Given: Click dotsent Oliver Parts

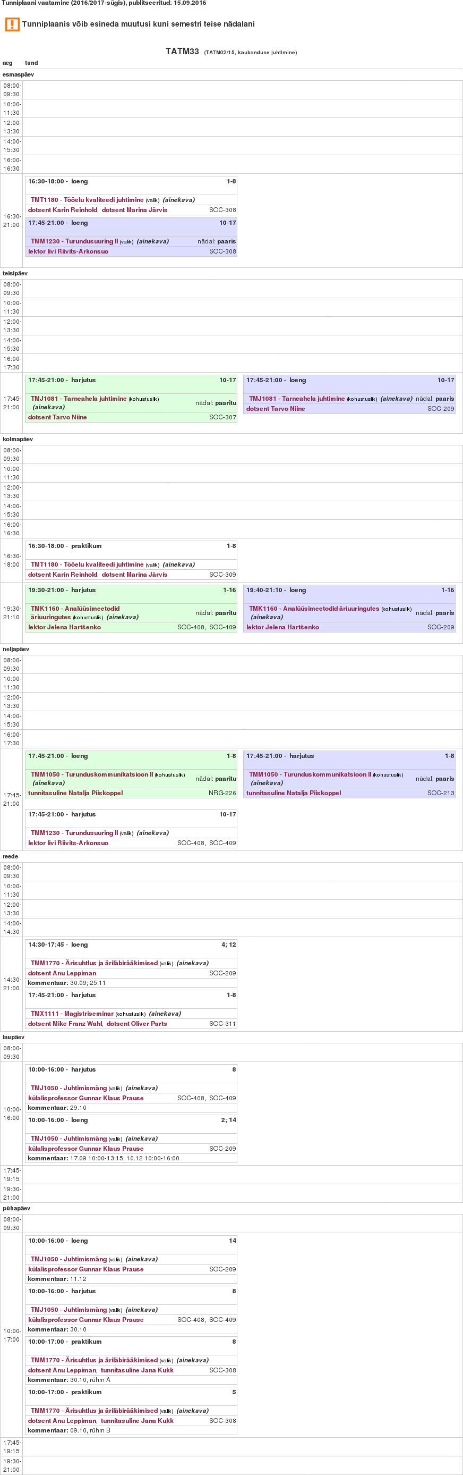Looking at the screenshot, I should click(137, 1023).
